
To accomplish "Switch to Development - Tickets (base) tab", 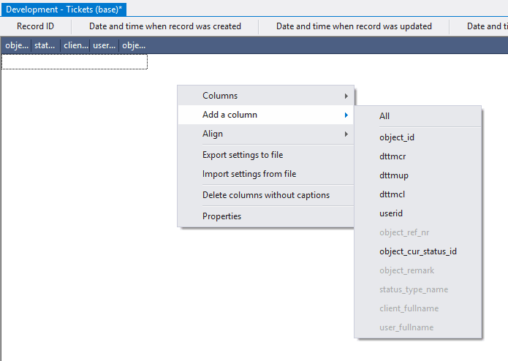I will [x=64, y=8].
